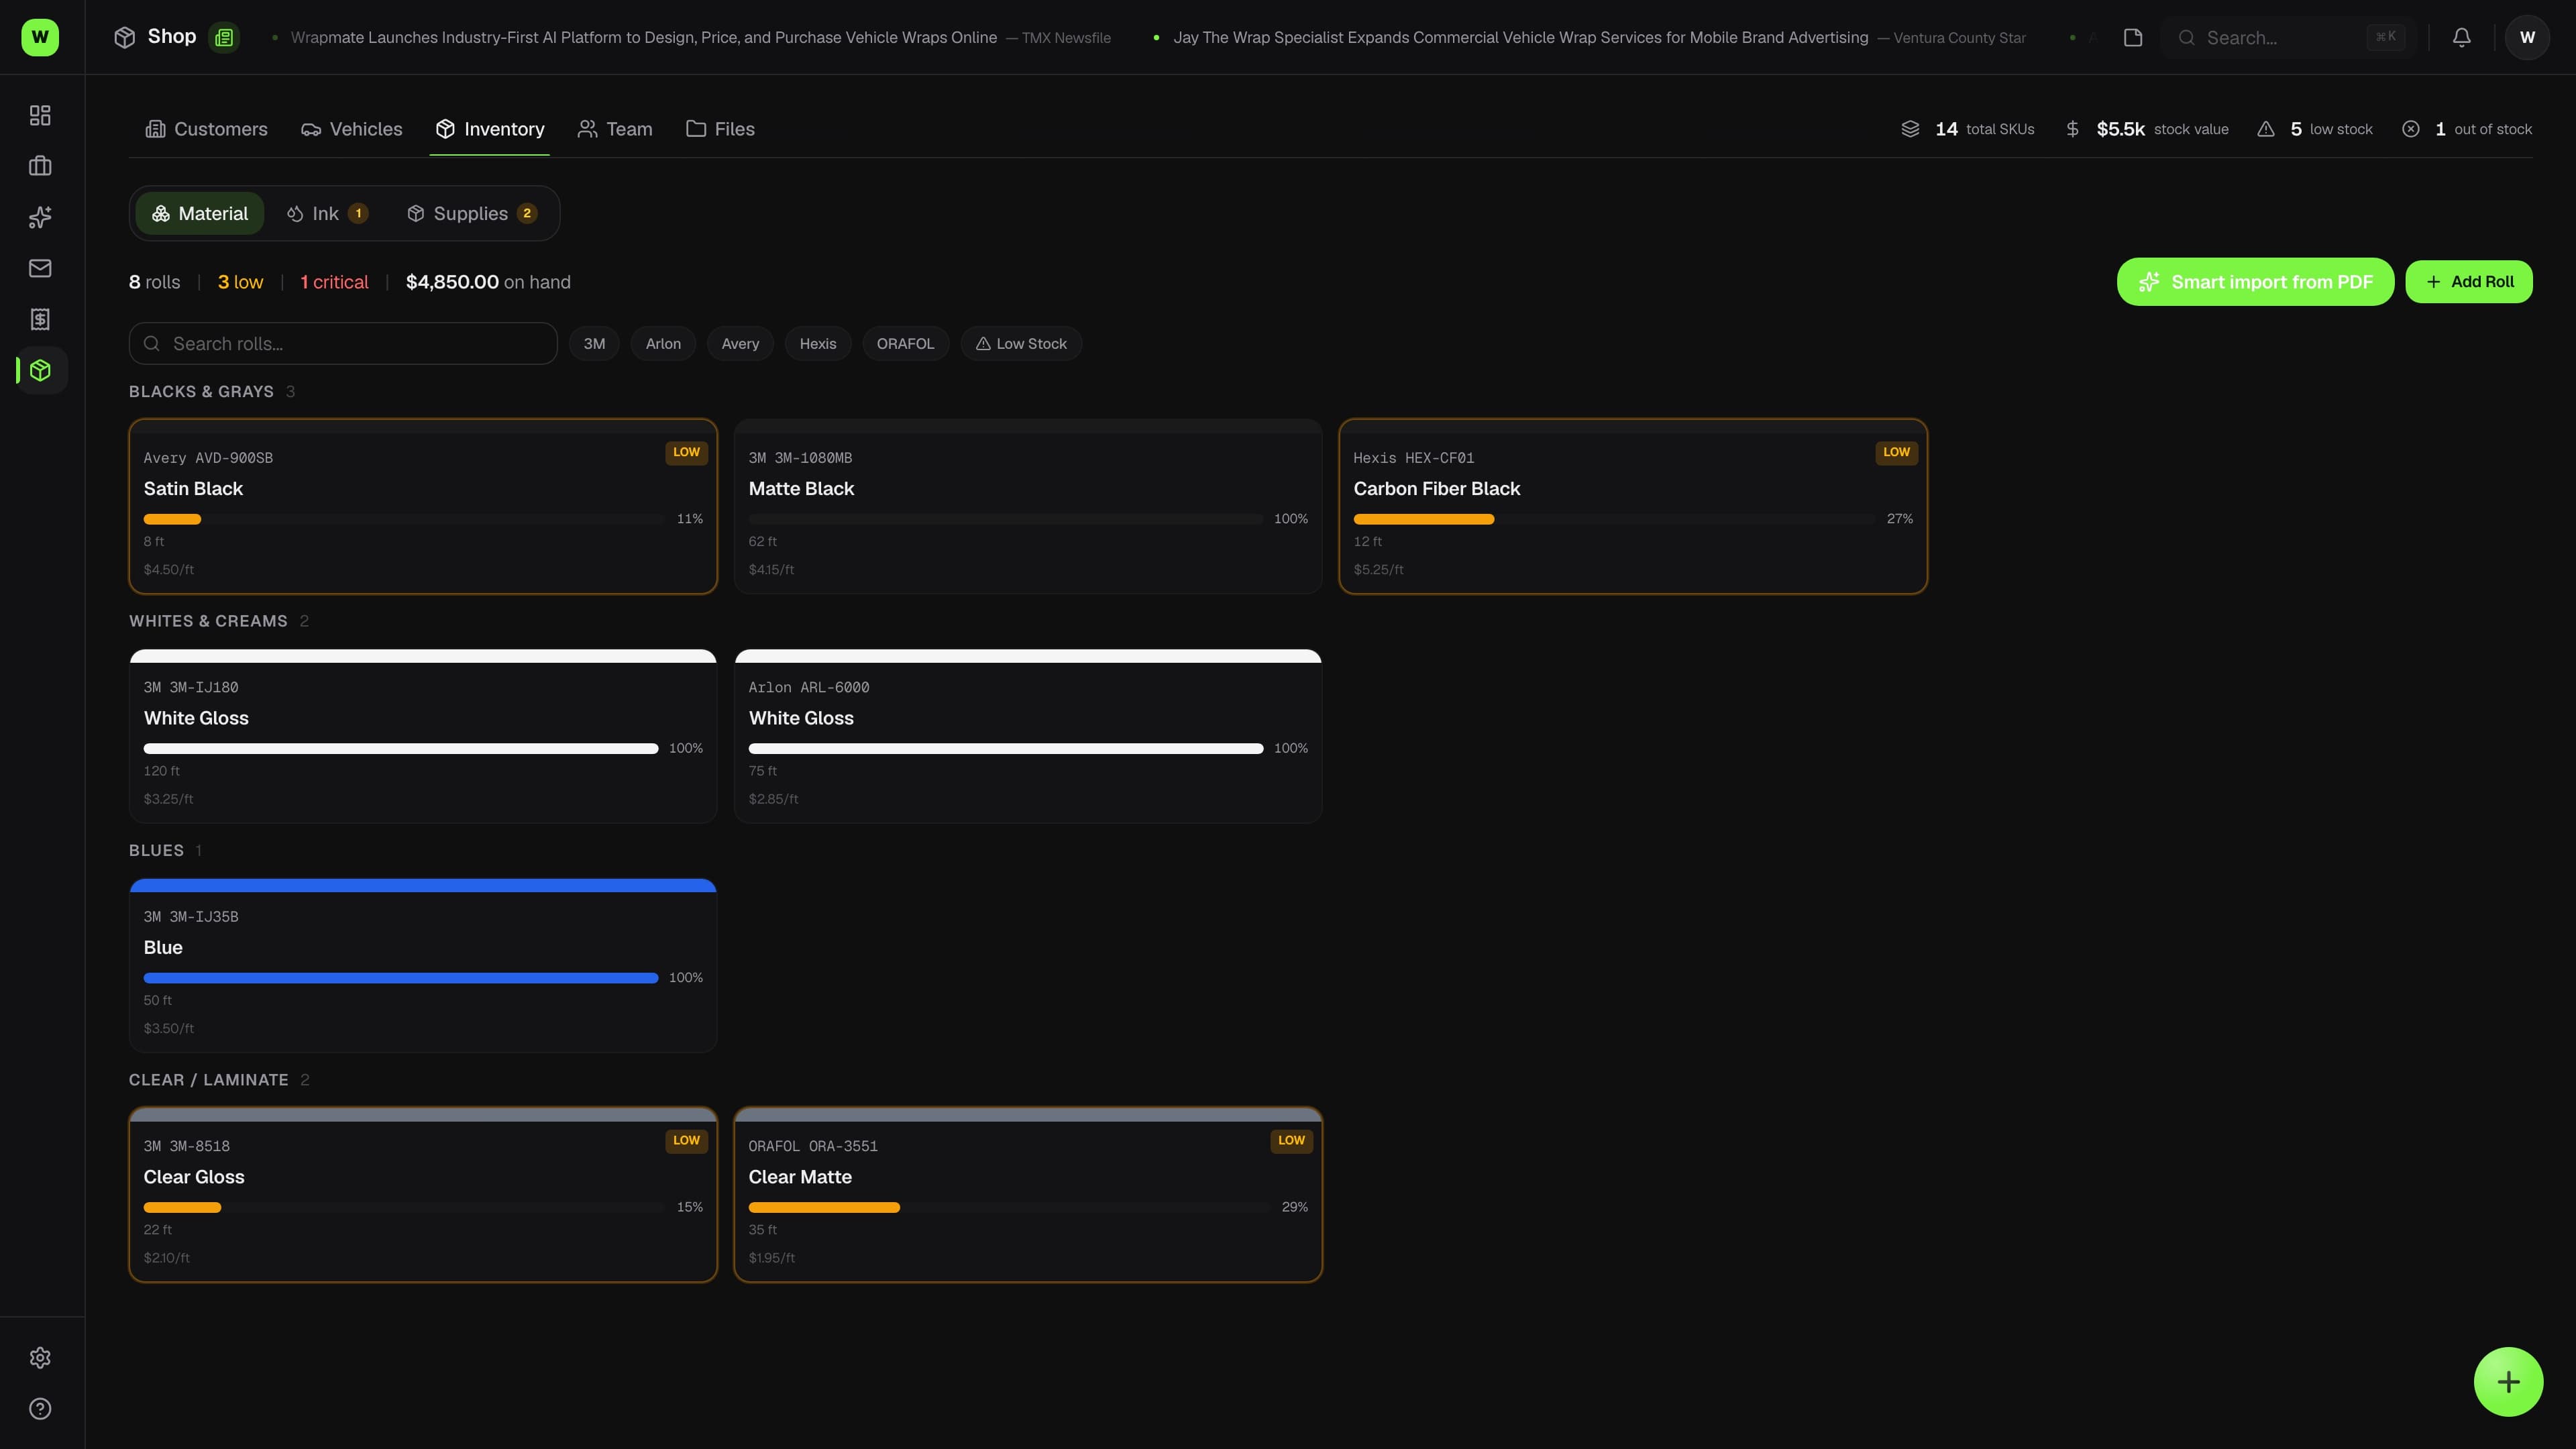This screenshot has width=2576, height=1449.
Task: Open the briefcase jobs sidebar icon
Action: point(40,166)
